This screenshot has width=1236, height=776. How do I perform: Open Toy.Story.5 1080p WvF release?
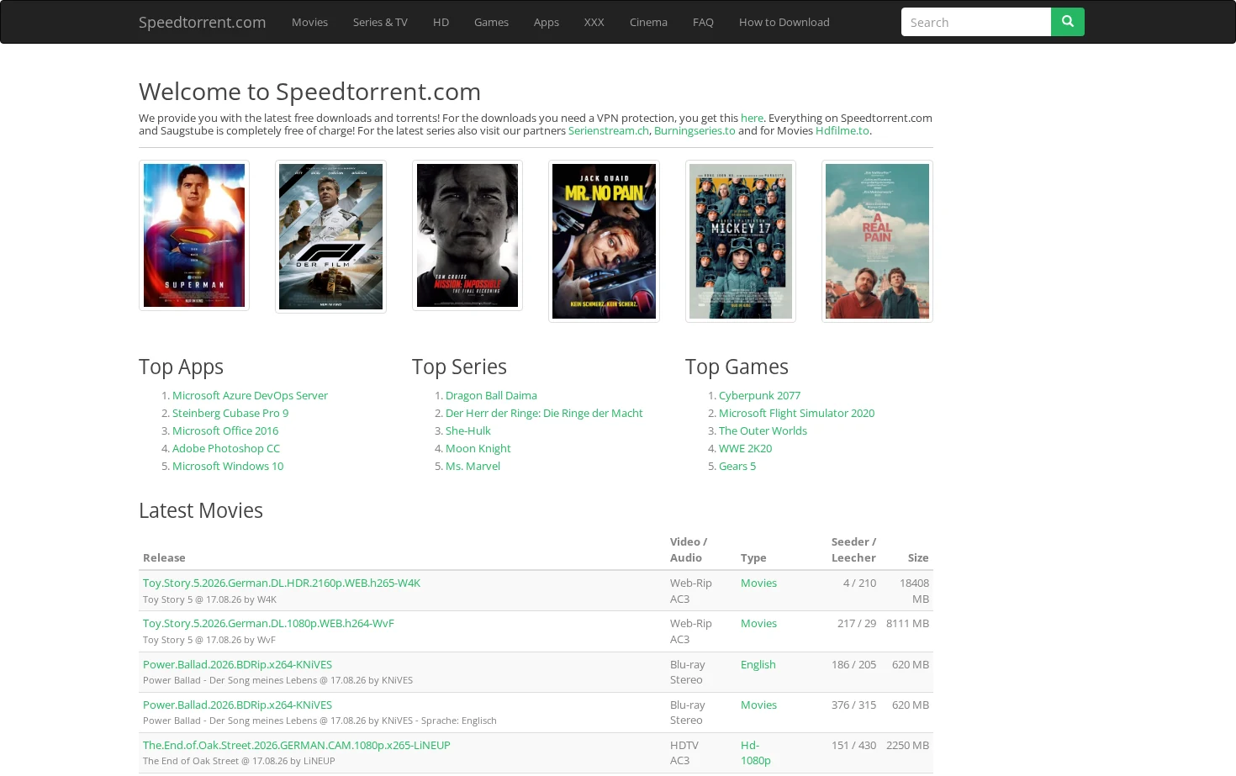(268, 623)
